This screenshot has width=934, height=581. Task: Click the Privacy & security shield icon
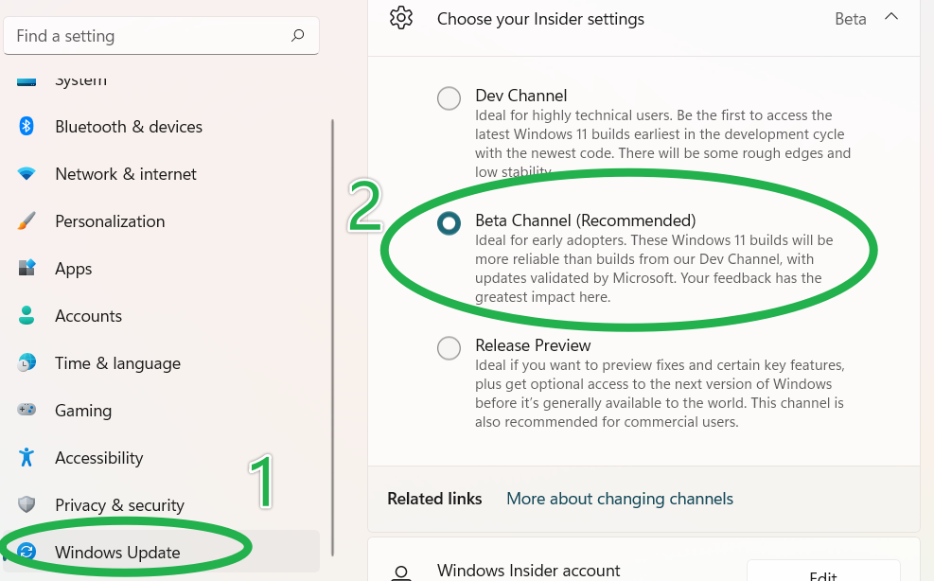[26, 504]
